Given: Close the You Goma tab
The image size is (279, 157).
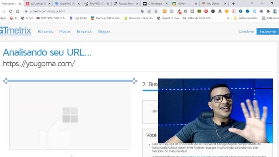Looking at the screenshot, I should (x=225, y=3).
